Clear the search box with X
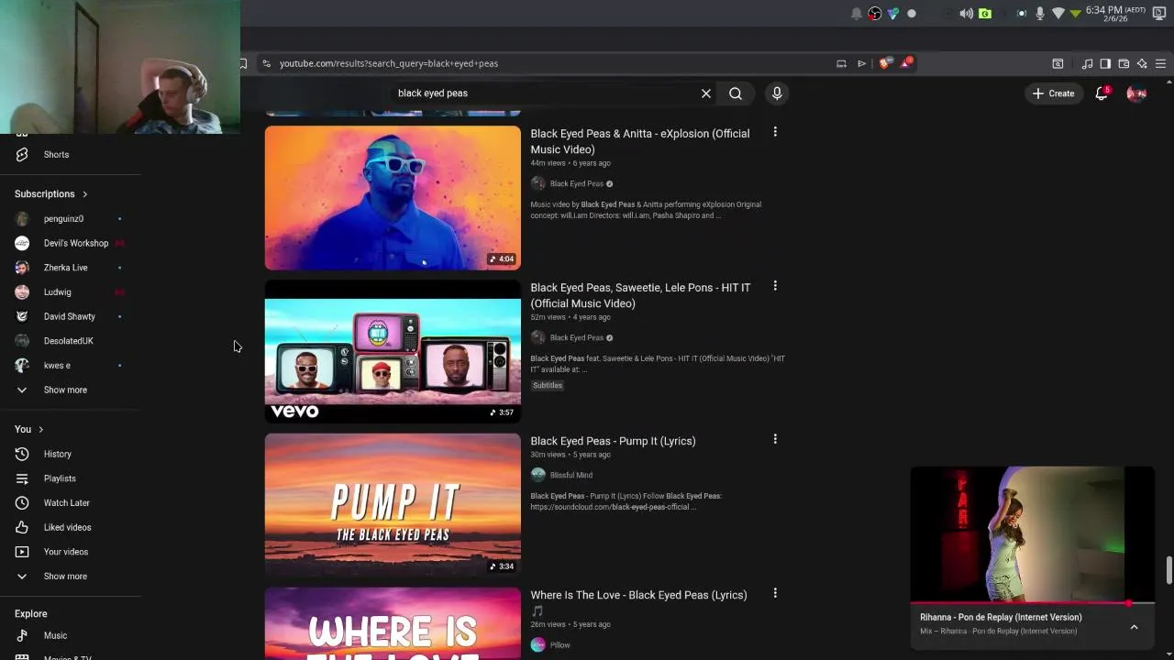The width and height of the screenshot is (1174, 660). click(706, 93)
